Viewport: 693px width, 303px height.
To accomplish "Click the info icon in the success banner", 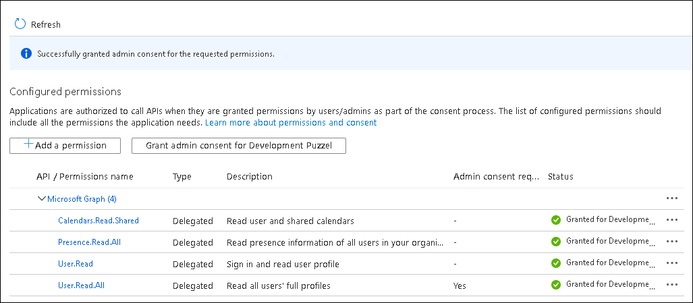I will pos(26,53).
